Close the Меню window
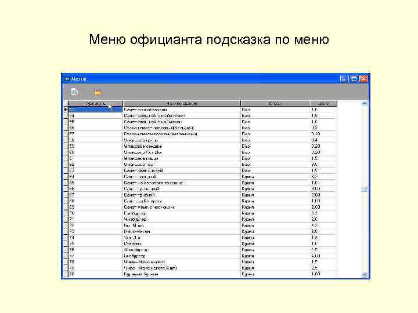 (363, 79)
